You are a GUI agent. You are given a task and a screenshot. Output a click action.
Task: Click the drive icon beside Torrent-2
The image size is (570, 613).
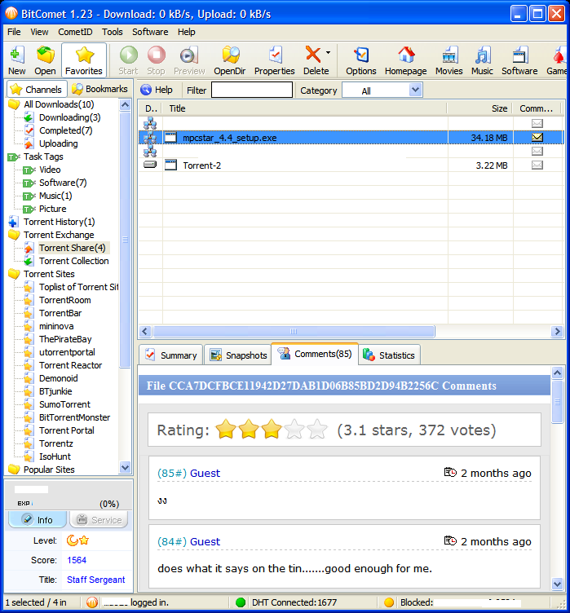[x=150, y=165]
